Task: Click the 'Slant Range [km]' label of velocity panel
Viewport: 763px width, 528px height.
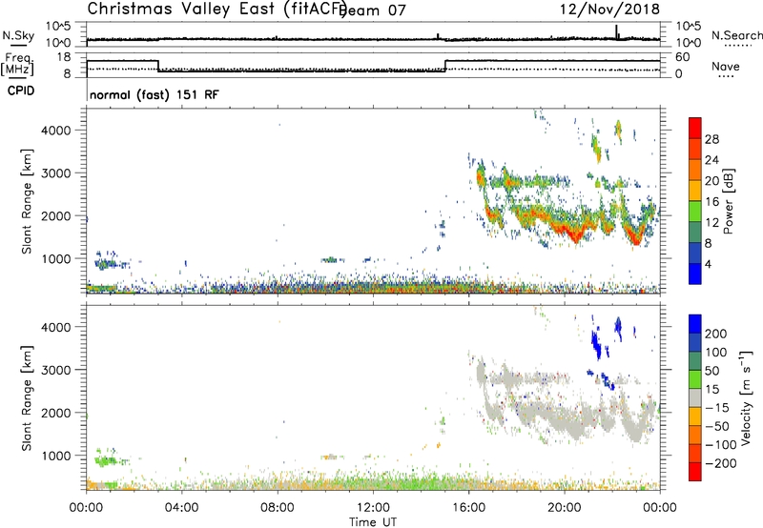Action: [27, 398]
